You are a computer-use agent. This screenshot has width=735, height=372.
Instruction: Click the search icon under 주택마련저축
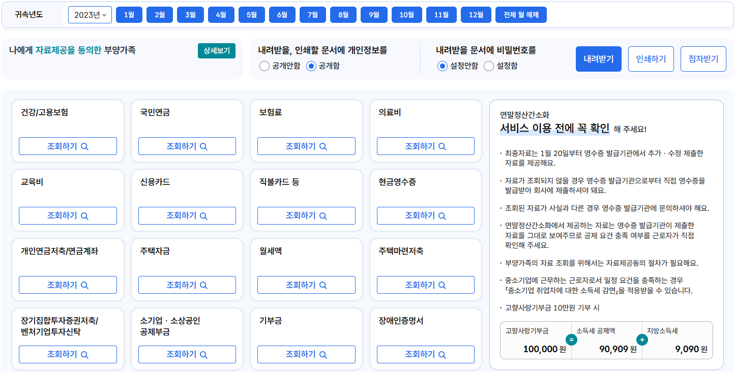442,285
